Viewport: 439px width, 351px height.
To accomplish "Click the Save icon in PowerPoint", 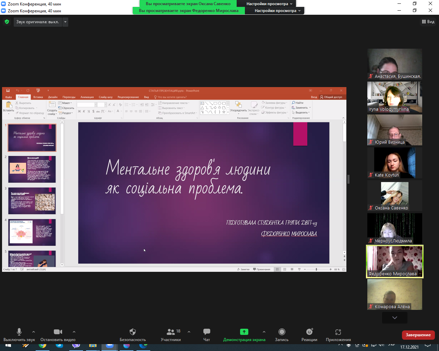I will 8,91.
